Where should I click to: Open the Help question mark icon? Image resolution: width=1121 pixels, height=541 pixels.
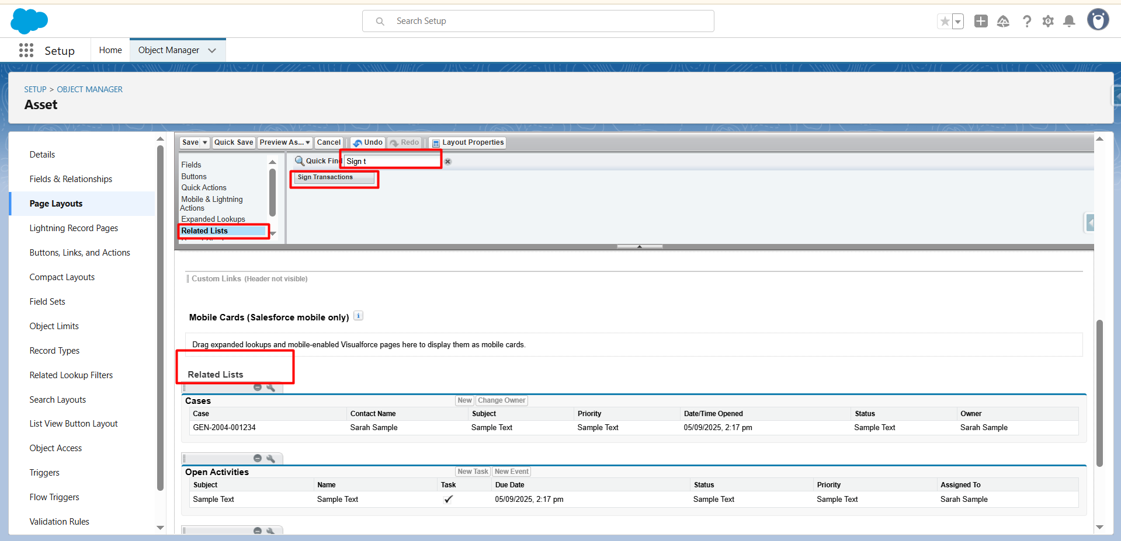click(x=1026, y=22)
